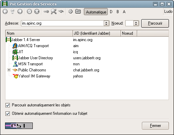Select the Jabber 1.4 Server row
174x135 pixels.
click(x=87, y=40)
